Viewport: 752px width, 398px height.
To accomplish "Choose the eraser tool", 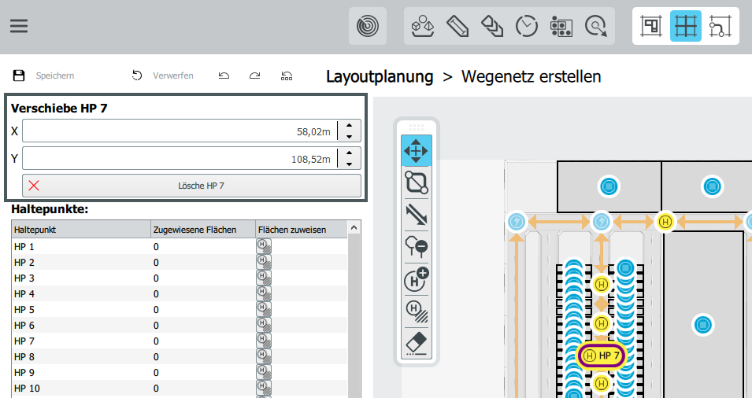I will (416, 342).
